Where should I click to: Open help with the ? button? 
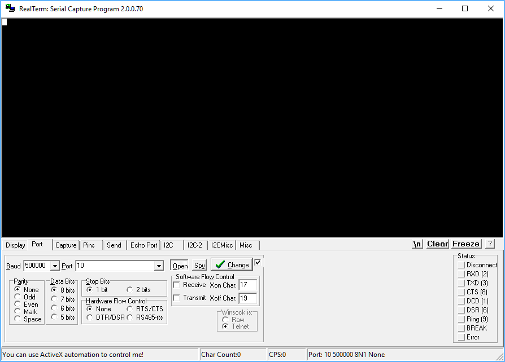coord(489,244)
